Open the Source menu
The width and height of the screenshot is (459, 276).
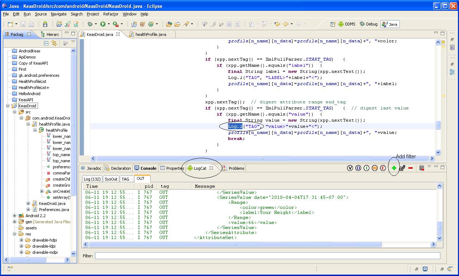pyautogui.click(x=41, y=14)
